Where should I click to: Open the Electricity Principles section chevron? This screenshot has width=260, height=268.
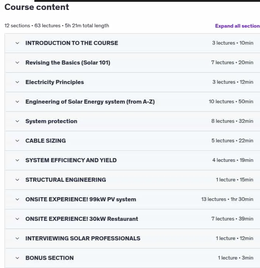point(17,82)
